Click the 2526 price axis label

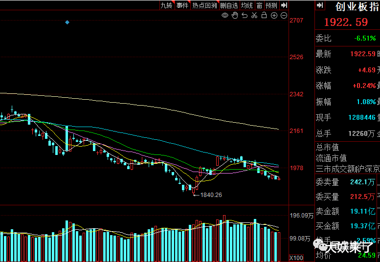tap(296, 57)
